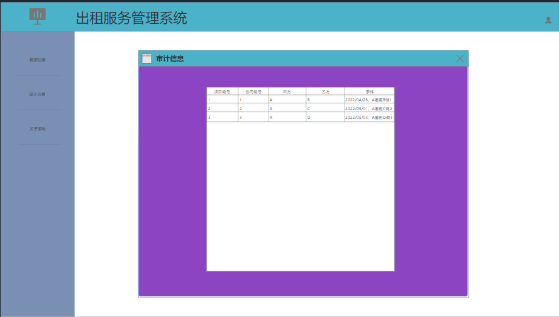The width and height of the screenshot is (559, 317).
Task: Select the event cell starting 2022/05/01
Action: [x=369, y=108]
